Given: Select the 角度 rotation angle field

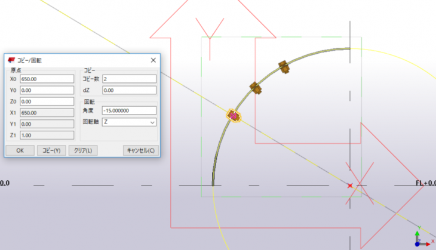Looking at the screenshot, I should (x=128, y=110).
